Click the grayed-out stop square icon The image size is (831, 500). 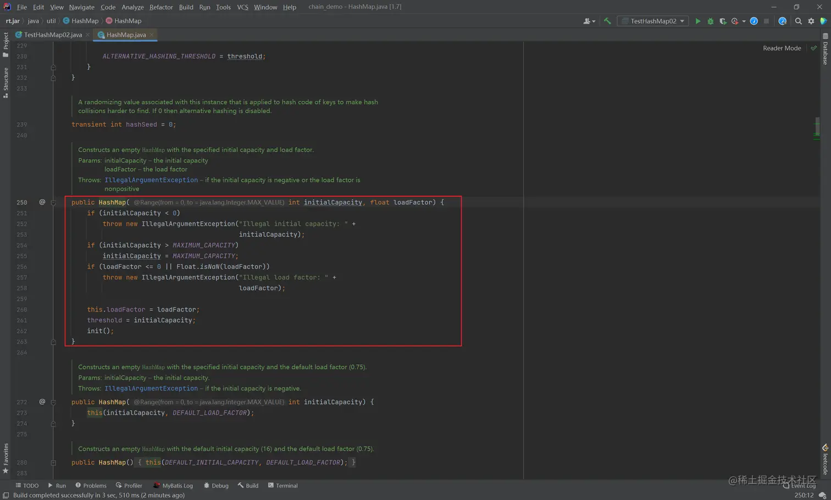coord(767,21)
